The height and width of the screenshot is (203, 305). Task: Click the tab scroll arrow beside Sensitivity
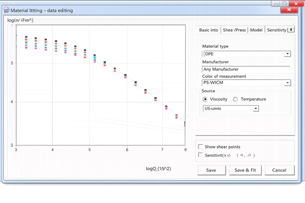[x=291, y=30]
